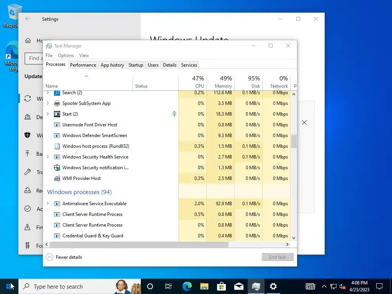The image size is (392, 294).
Task: Click the Task Manager title bar icon
Action: [x=49, y=46]
